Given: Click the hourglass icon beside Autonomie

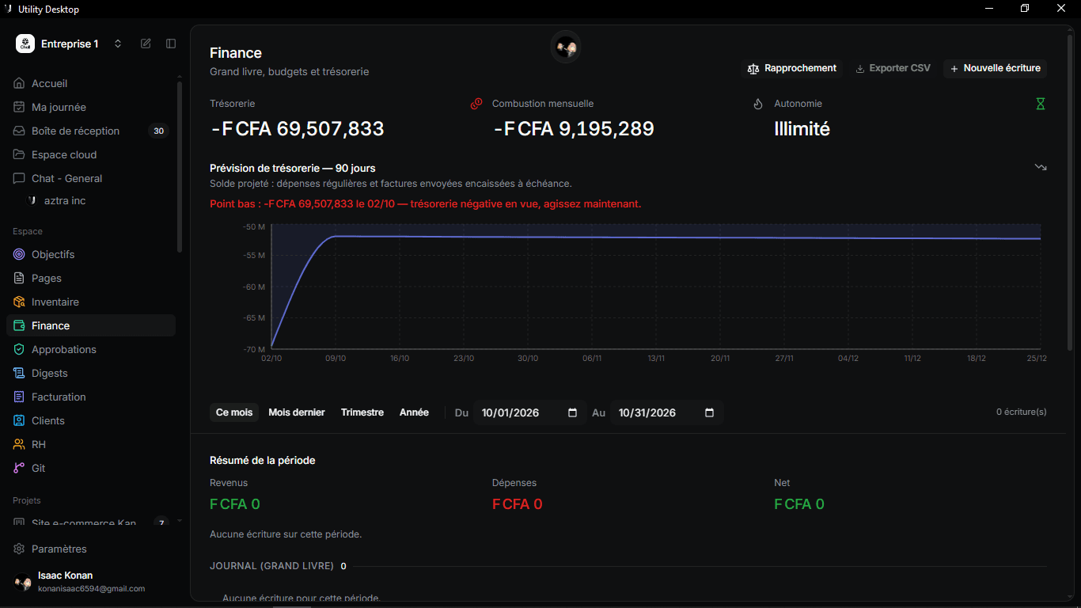Looking at the screenshot, I should tap(1041, 104).
